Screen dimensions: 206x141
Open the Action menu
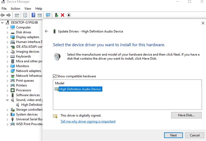[x=15, y=9]
